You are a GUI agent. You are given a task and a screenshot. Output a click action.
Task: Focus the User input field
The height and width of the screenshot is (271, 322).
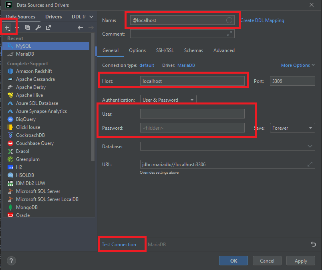pyautogui.click(x=192, y=114)
